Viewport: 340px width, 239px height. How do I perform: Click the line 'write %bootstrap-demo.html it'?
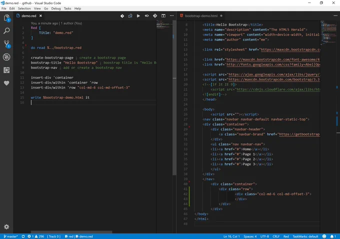click(x=60, y=98)
